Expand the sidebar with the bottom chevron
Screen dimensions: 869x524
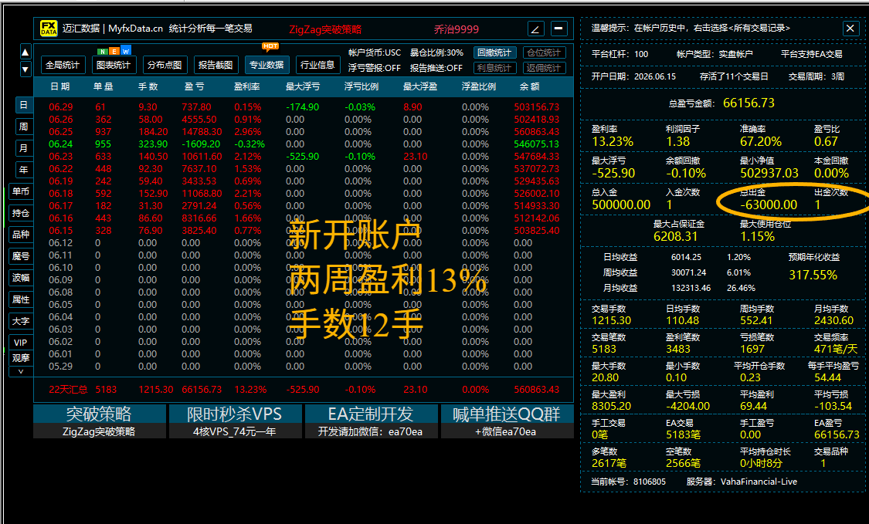[x=21, y=372]
